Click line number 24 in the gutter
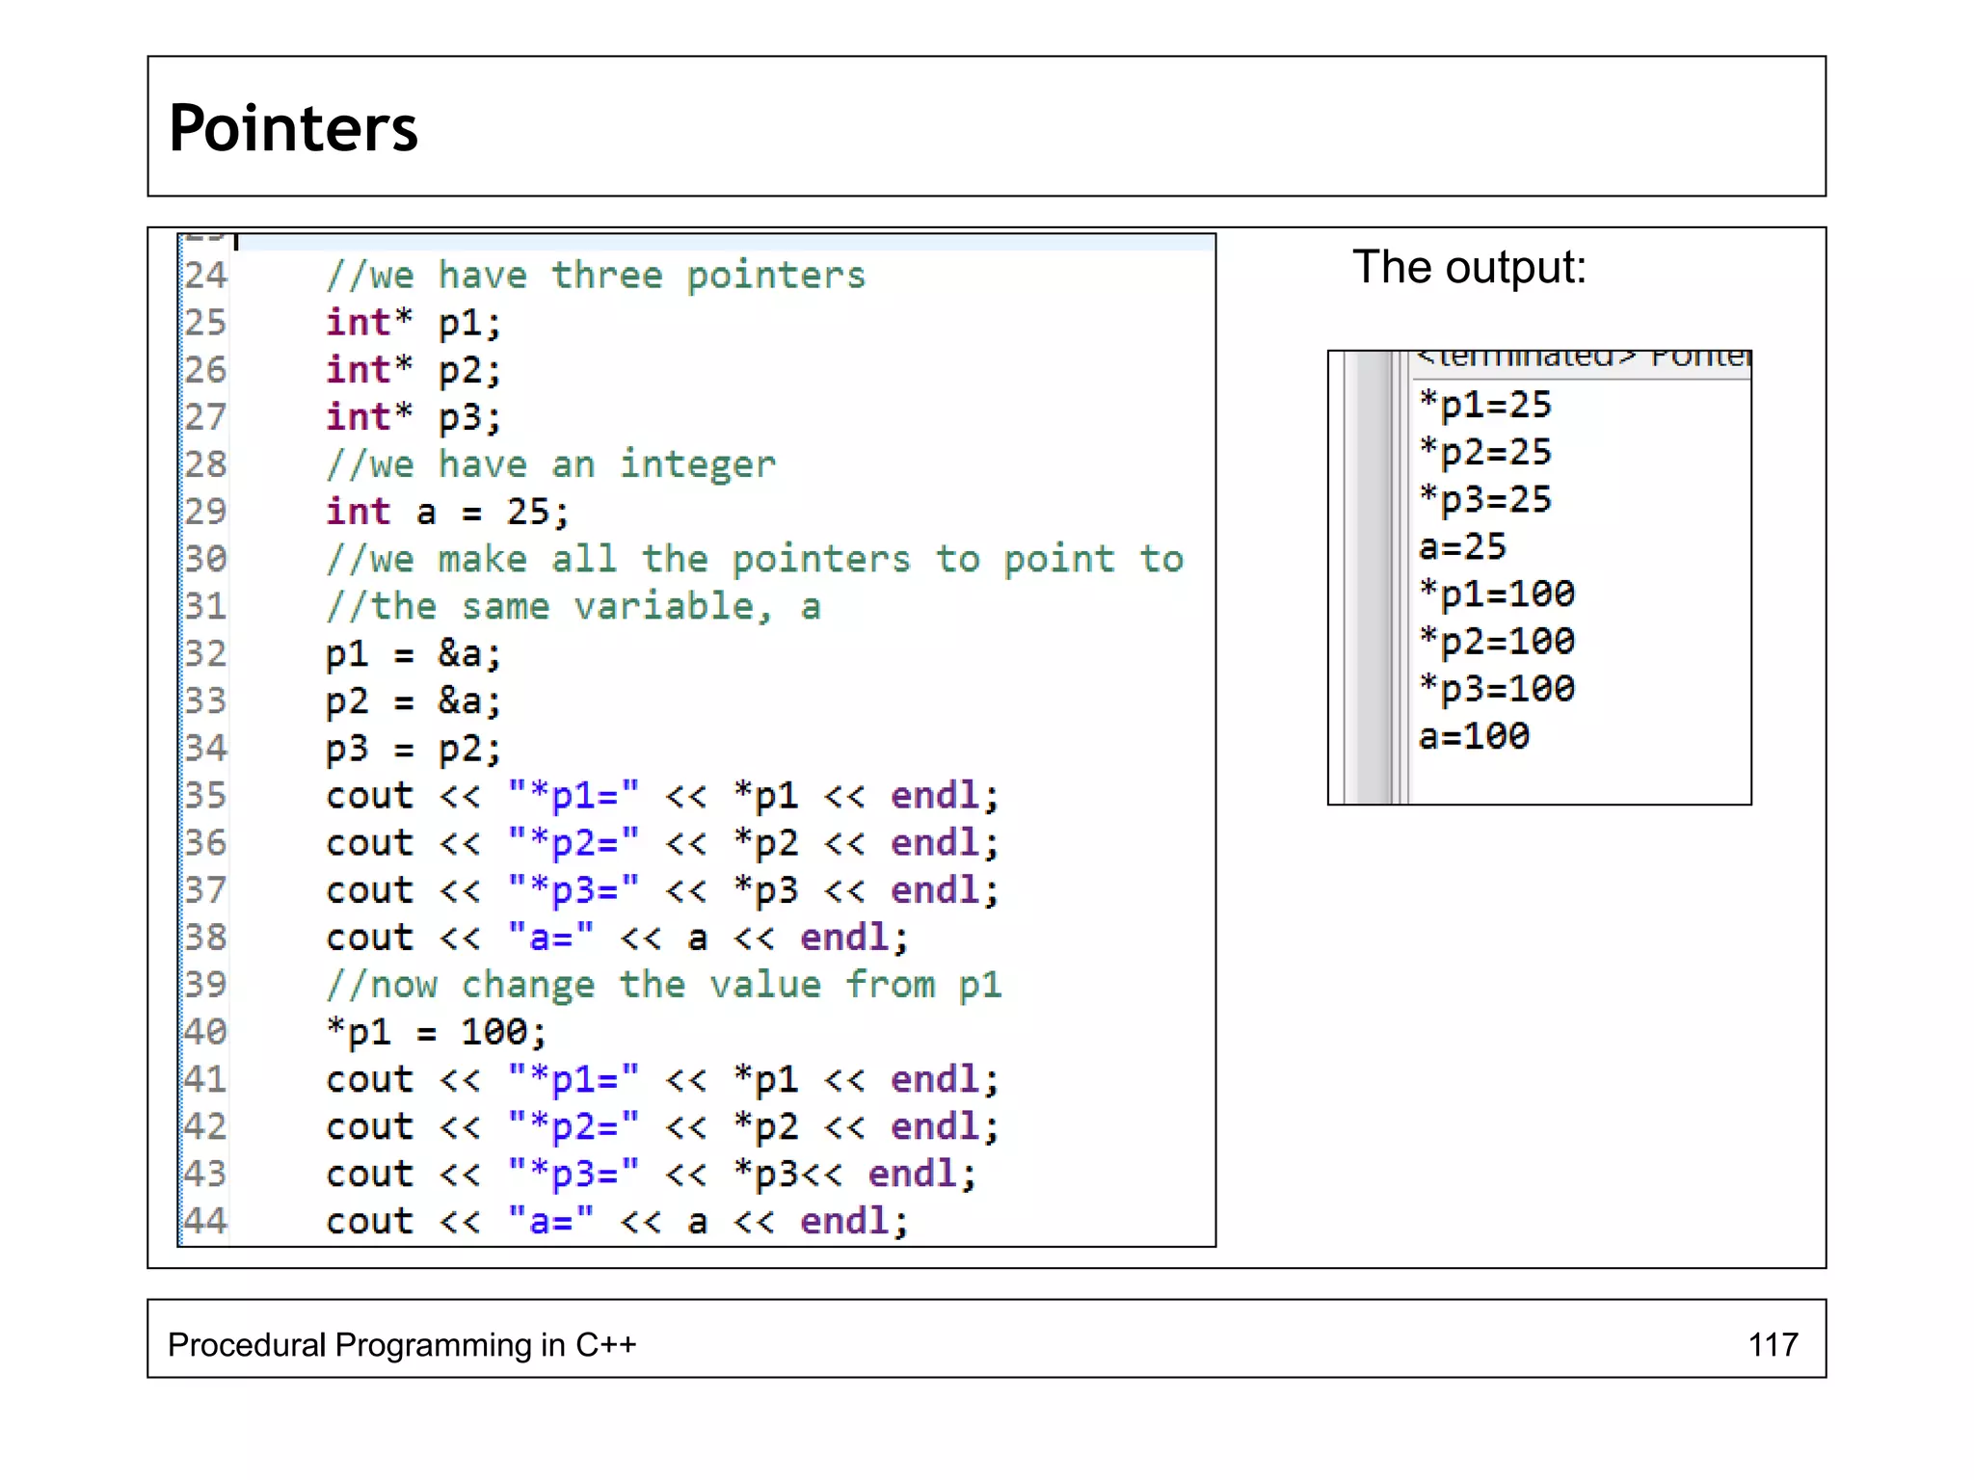The height and width of the screenshot is (1480, 1974). 205,276
